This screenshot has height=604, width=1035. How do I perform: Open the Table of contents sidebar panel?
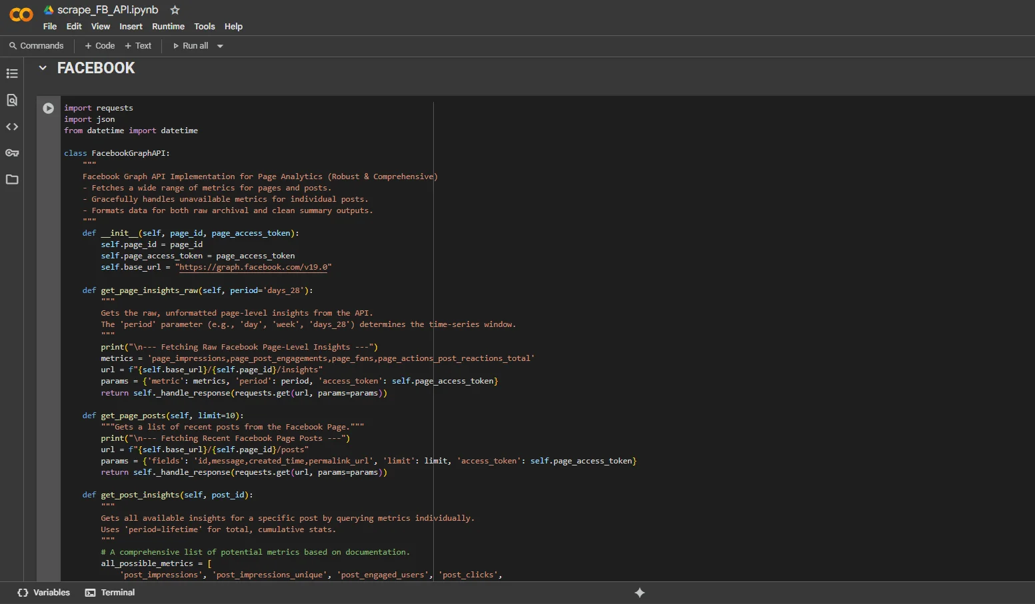(x=12, y=73)
